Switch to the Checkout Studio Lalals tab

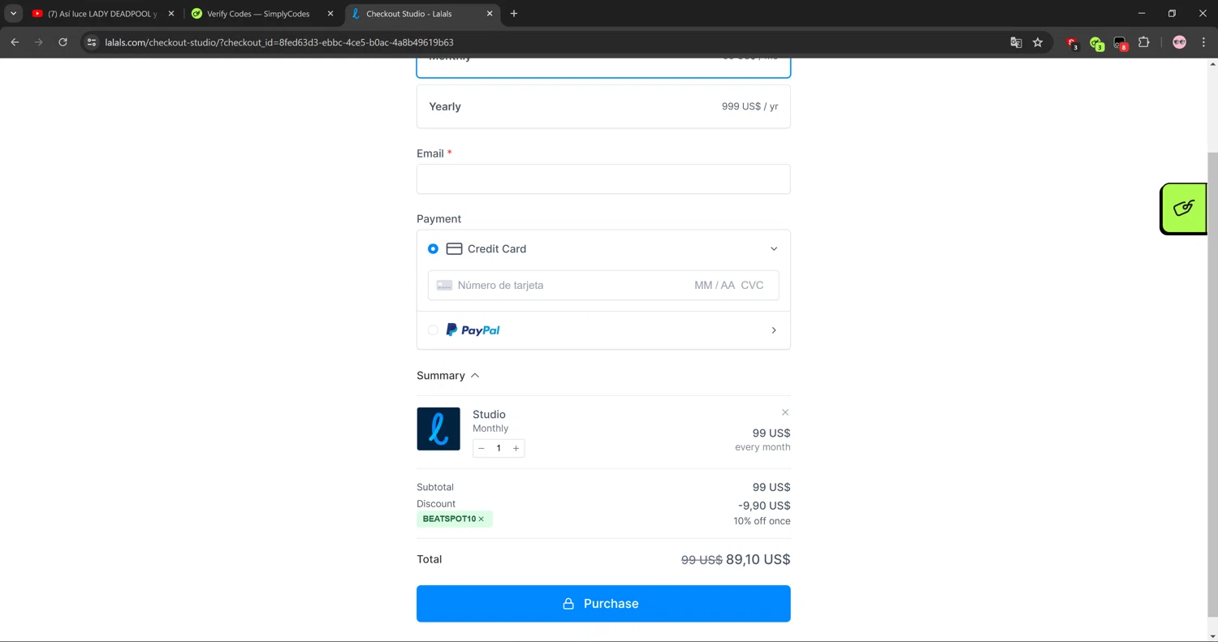[422, 14]
